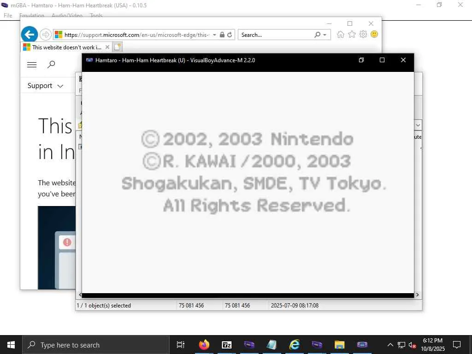This screenshot has height=354, width=472.
Task: Open a new tab in Internet Explorer
Action: pyautogui.click(x=117, y=47)
